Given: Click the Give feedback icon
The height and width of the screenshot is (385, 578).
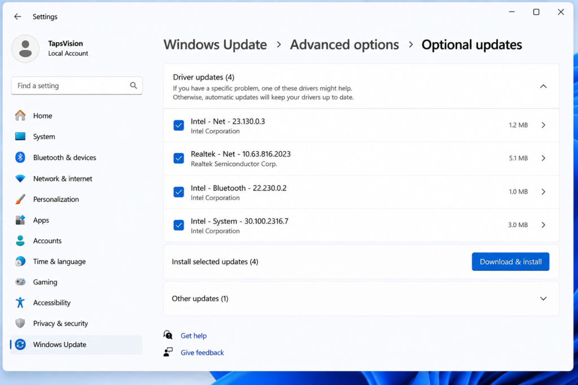Looking at the screenshot, I should click(x=168, y=352).
